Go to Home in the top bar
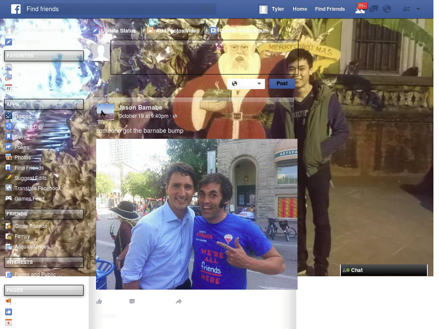 point(300,9)
